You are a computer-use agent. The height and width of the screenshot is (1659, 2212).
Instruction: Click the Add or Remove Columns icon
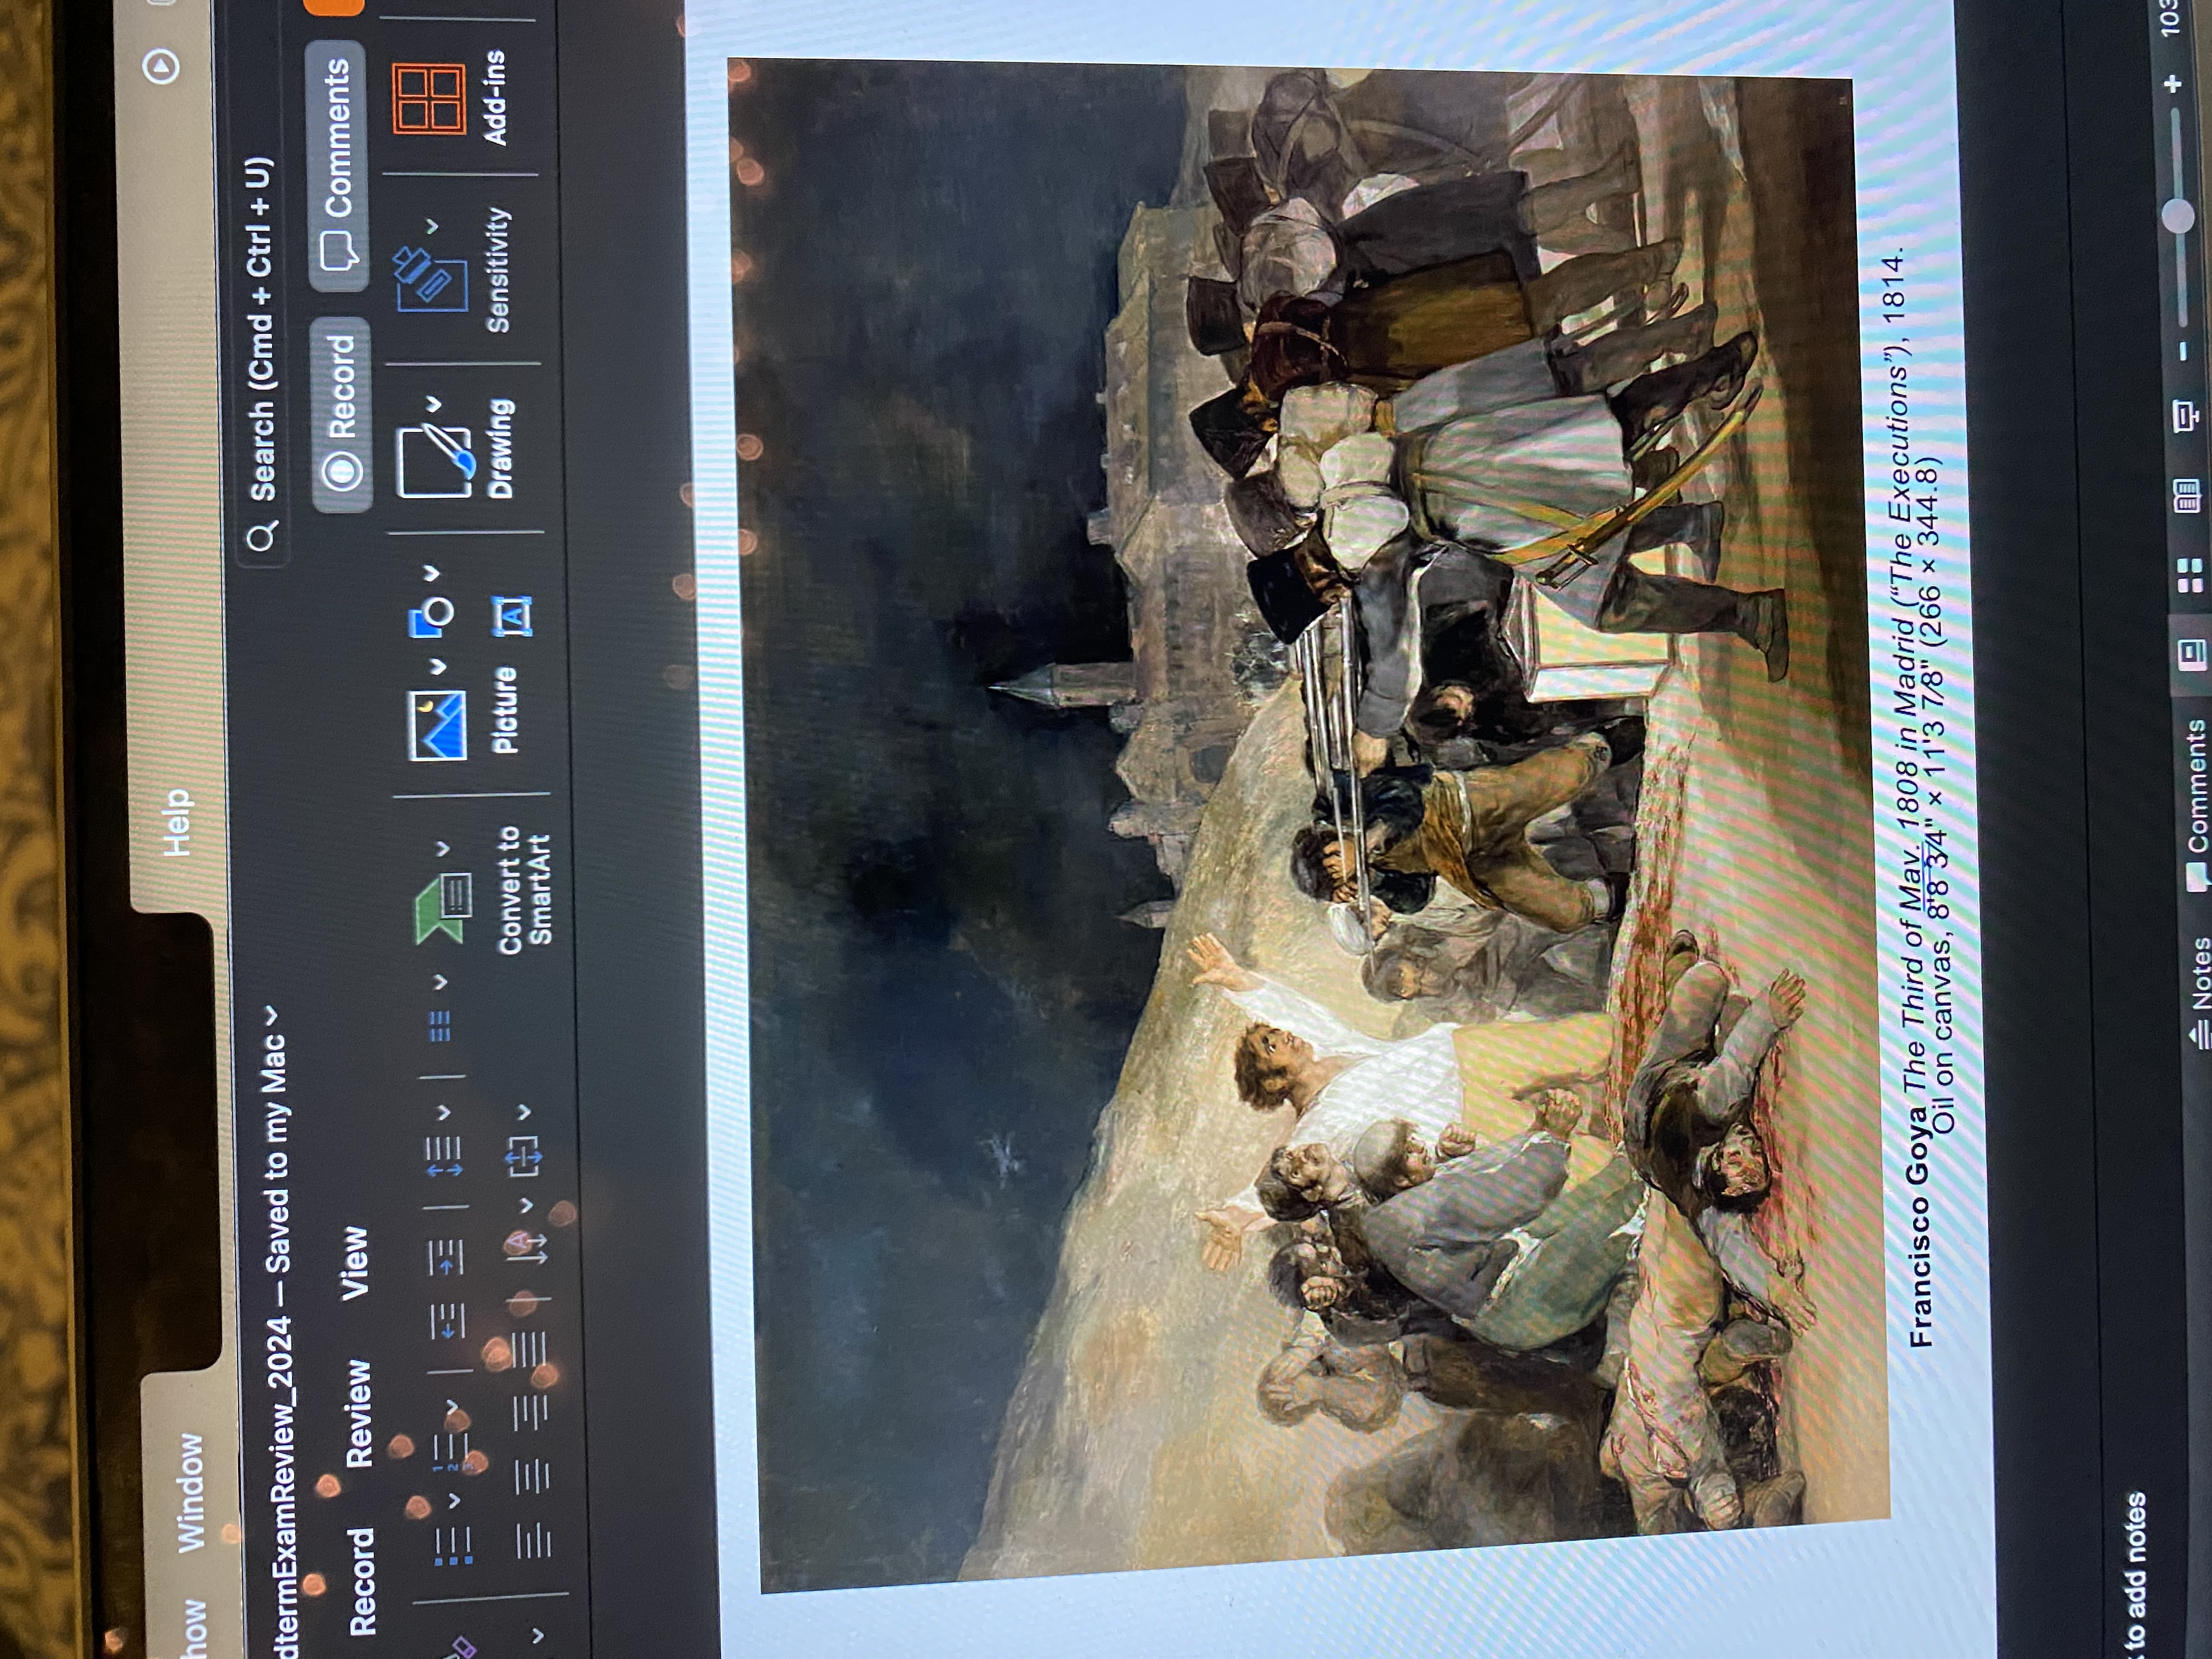click(440, 1026)
